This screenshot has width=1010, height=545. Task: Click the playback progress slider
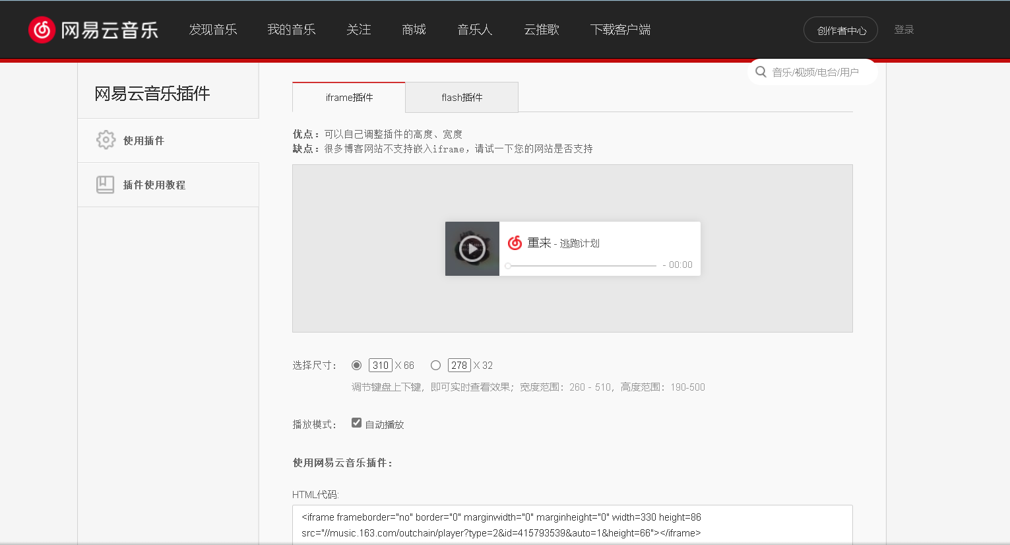(x=581, y=265)
